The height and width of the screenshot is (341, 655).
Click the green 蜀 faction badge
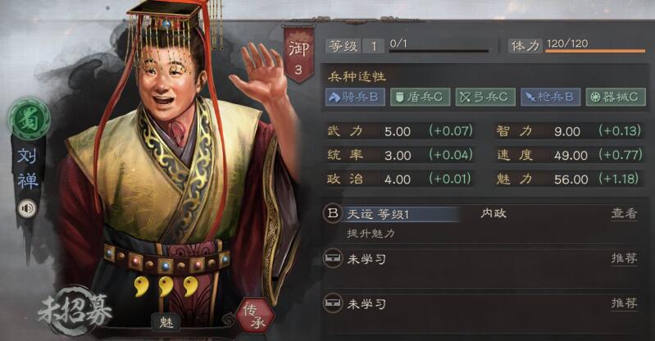click(29, 119)
